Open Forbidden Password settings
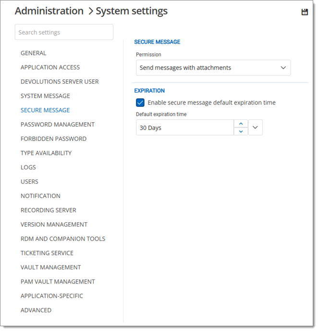Viewport: 318px width, 331px height. pos(54,139)
